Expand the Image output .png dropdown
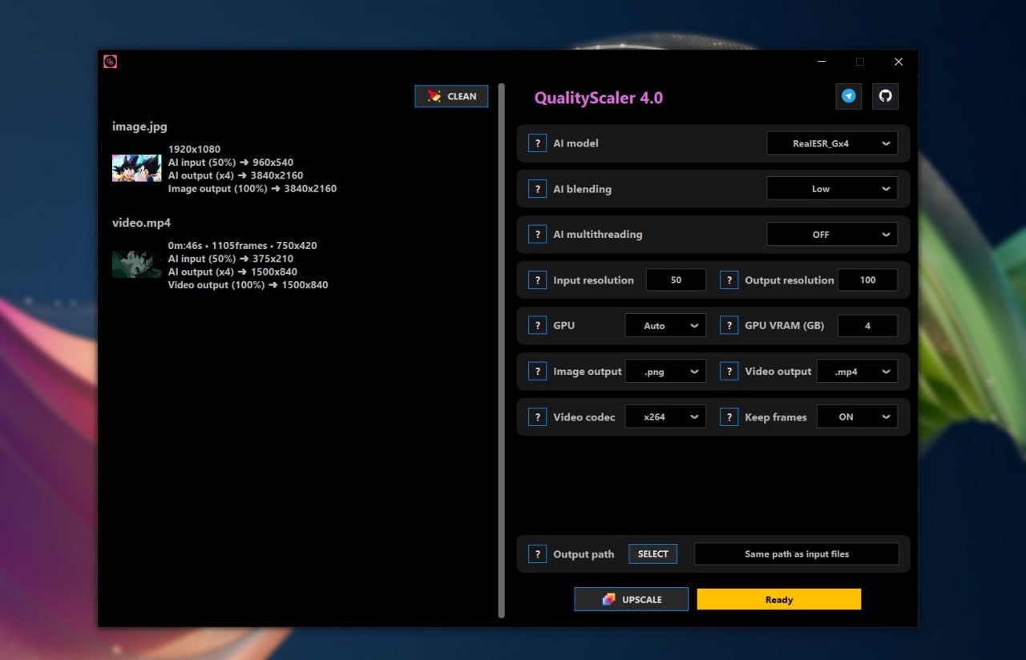Viewport: 1026px width, 660px height. pos(665,372)
